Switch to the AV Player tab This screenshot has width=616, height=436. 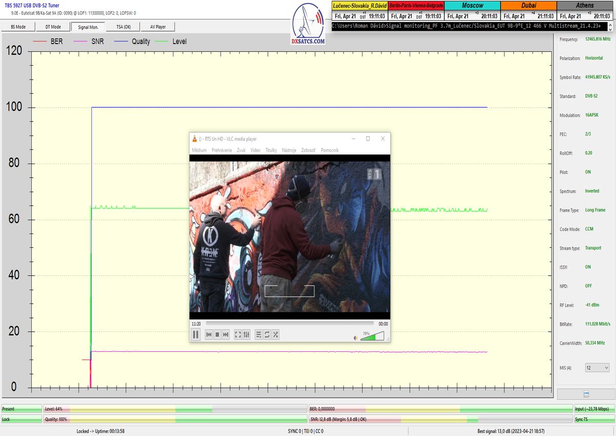[158, 27]
